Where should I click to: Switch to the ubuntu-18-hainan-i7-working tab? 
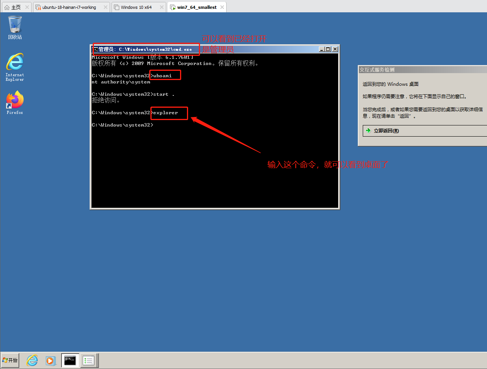coord(69,7)
